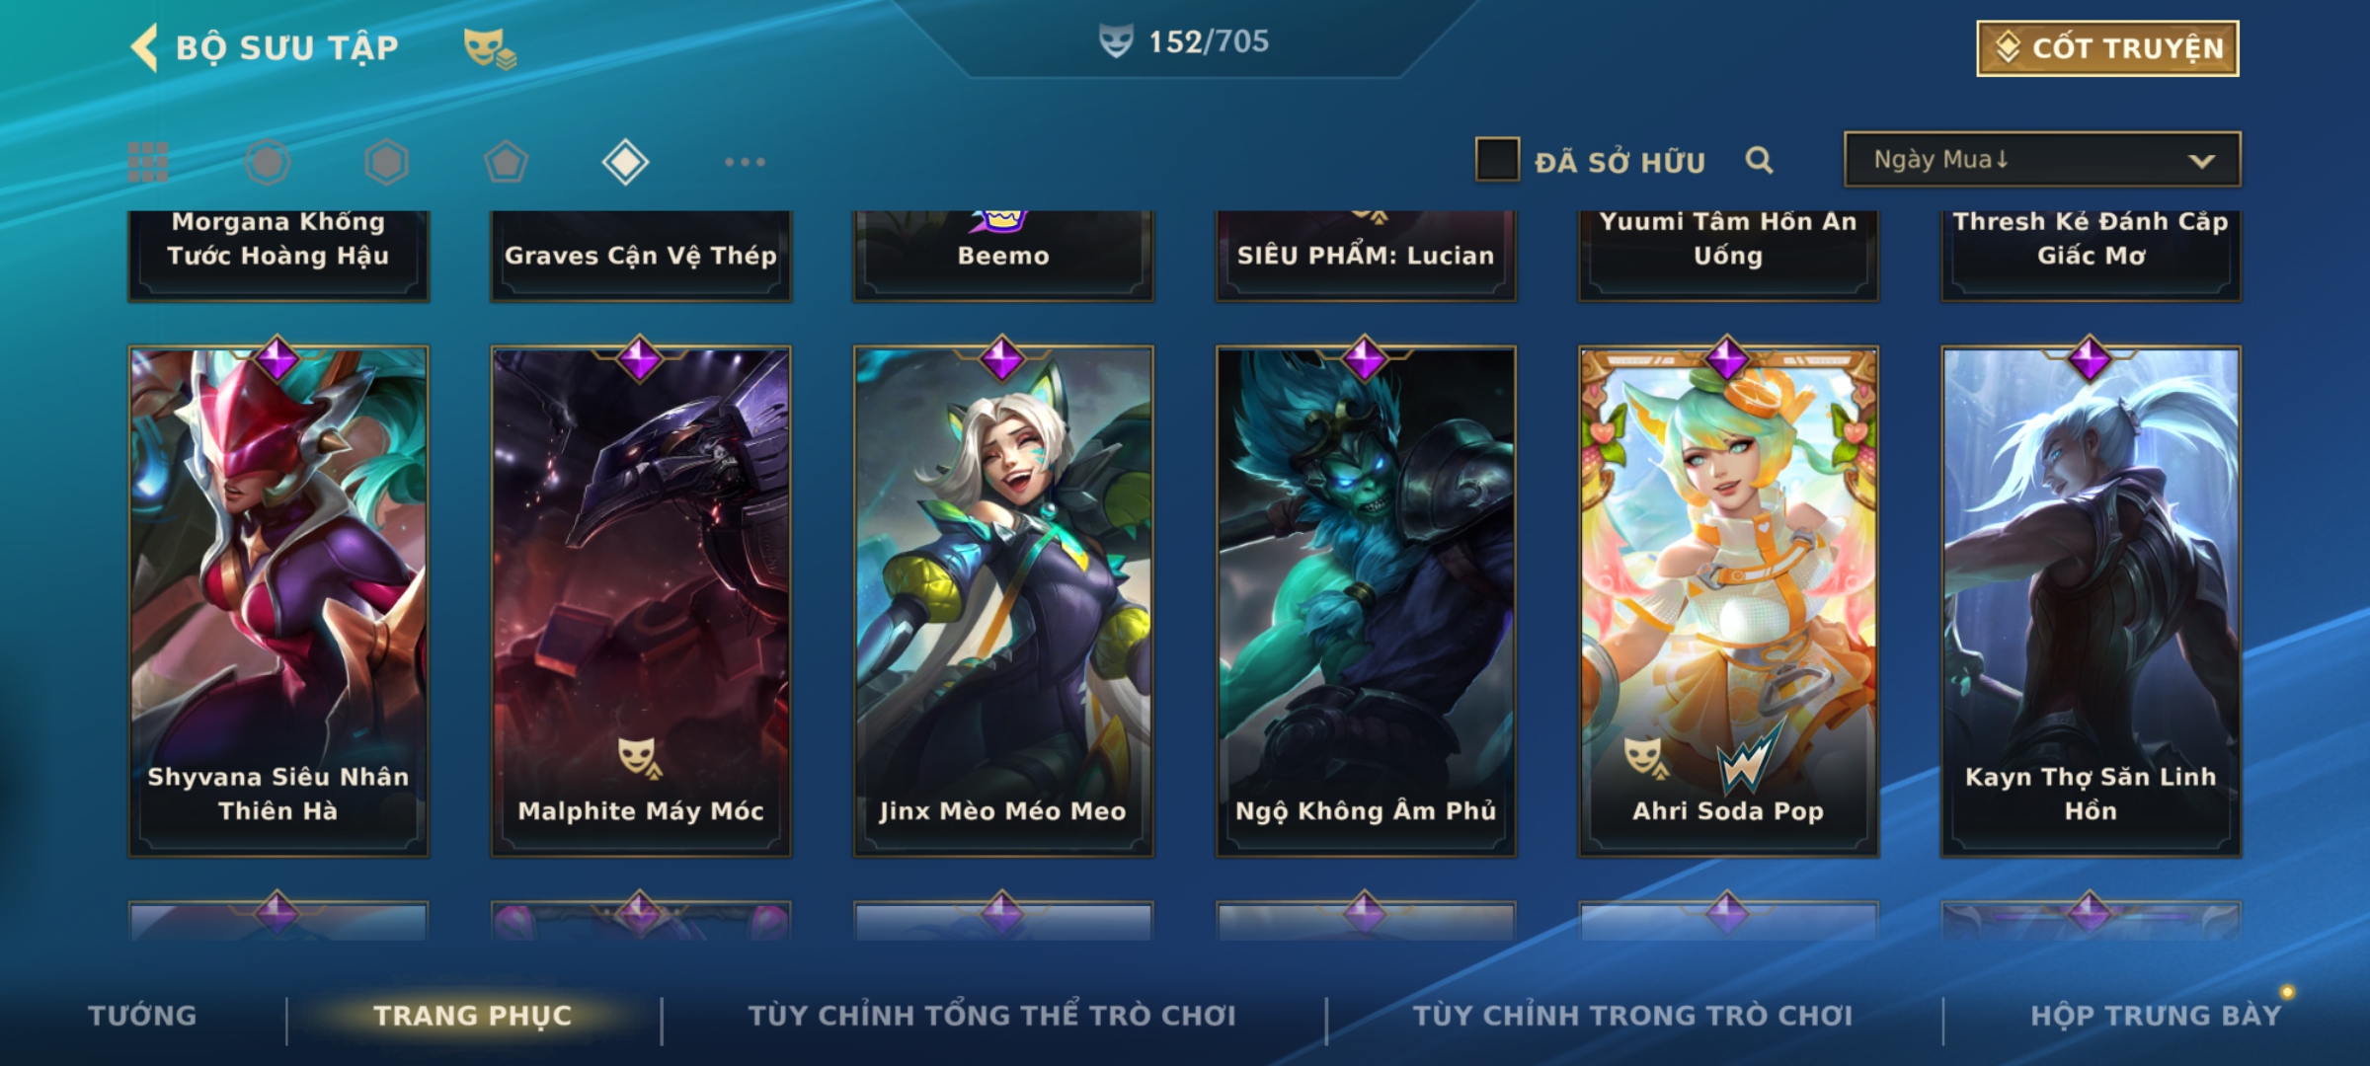Select the round gem rarity filter
This screenshot has height=1066, width=2370.
click(x=268, y=162)
